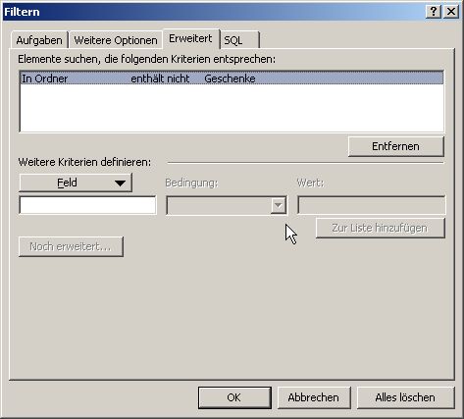
Task: Close the Filtern dialog with X
Action: [451, 12]
